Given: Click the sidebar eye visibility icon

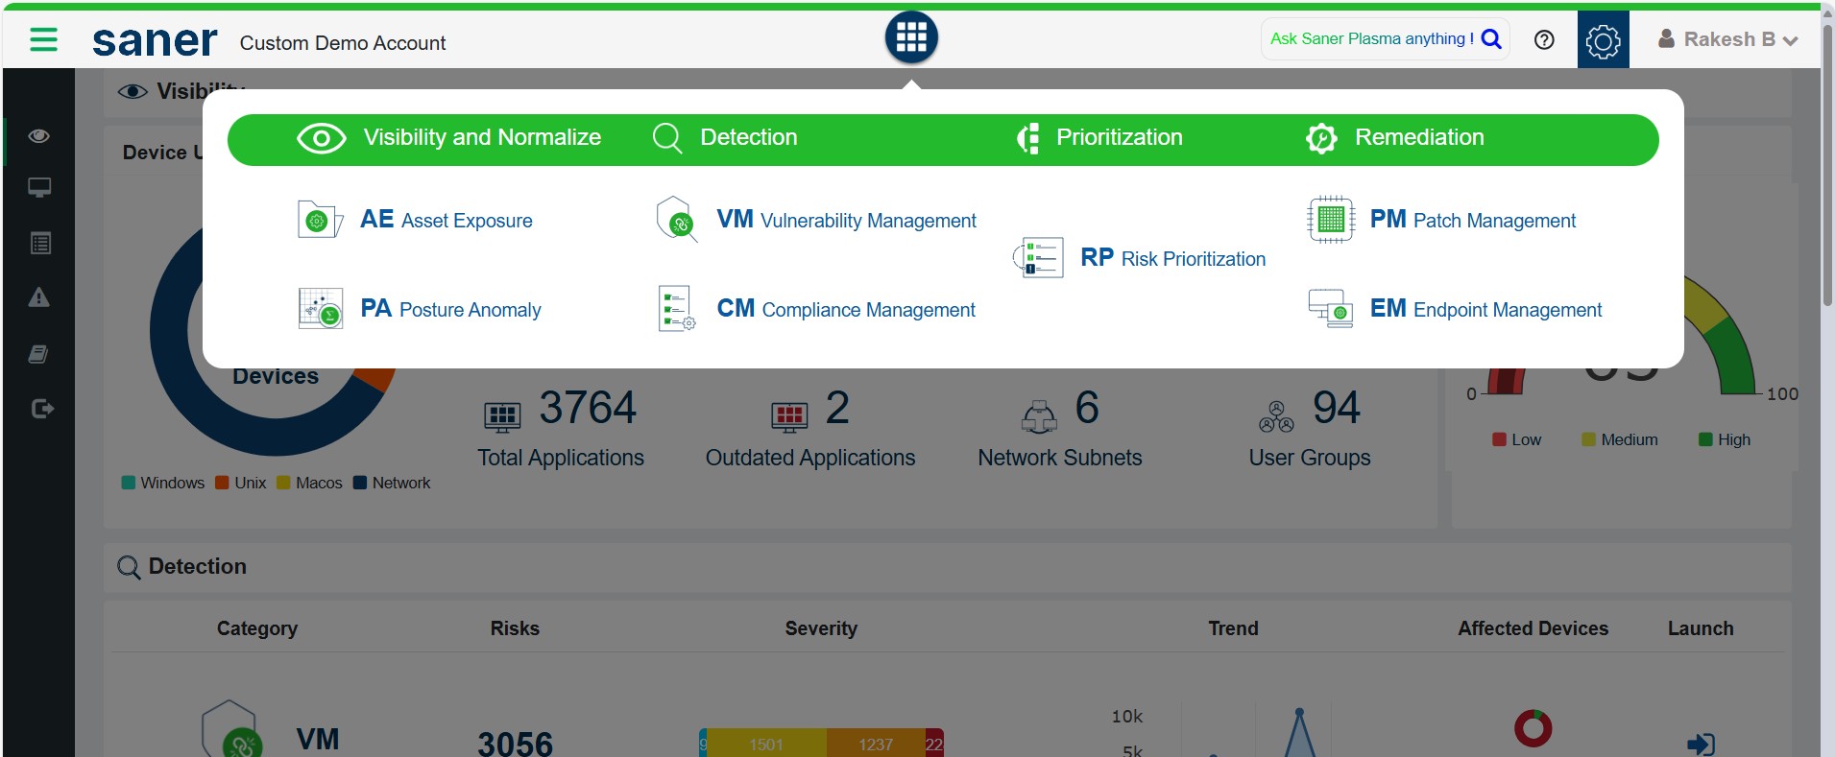Looking at the screenshot, I should (x=39, y=136).
